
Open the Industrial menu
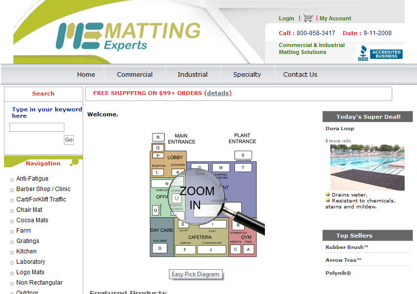(x=193, y=74)
